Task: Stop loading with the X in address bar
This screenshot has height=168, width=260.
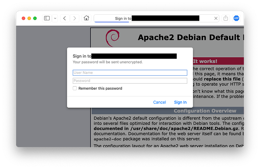Action: [216, 18]
